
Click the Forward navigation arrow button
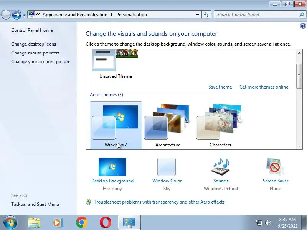(17, 15)
